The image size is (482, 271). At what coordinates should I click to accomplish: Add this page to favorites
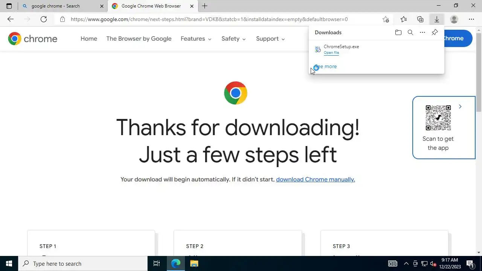tap(386, 19)
